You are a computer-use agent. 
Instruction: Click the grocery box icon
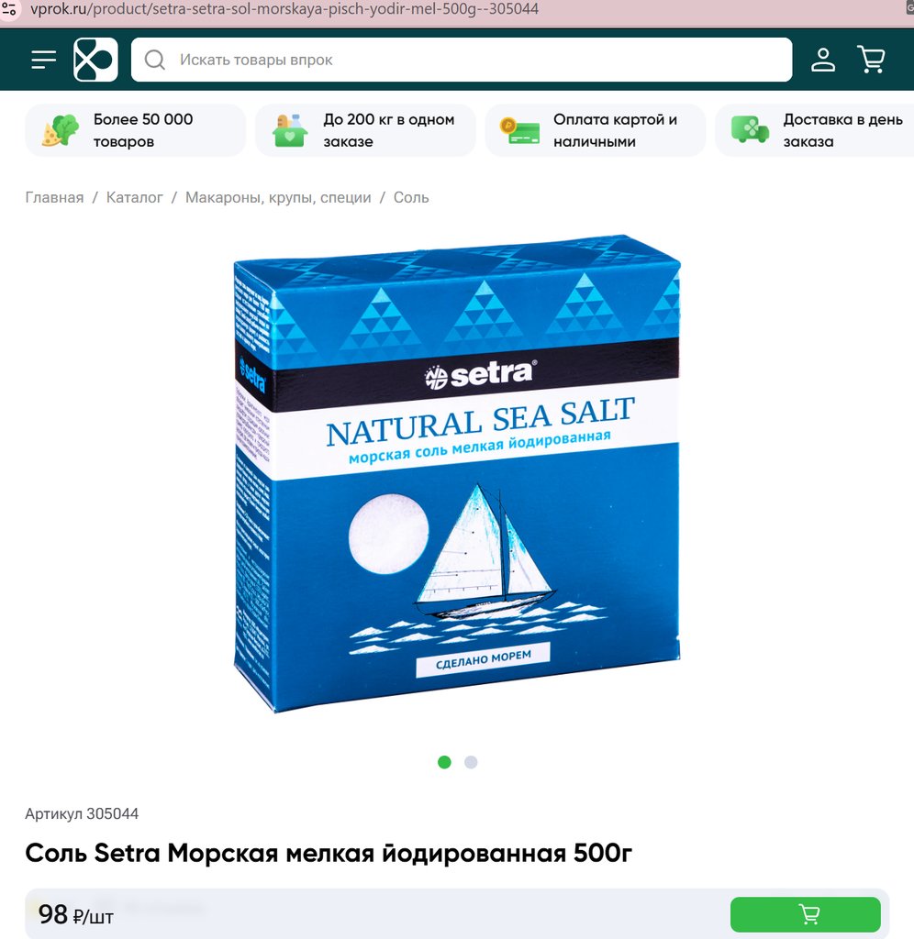pos(290,130)
